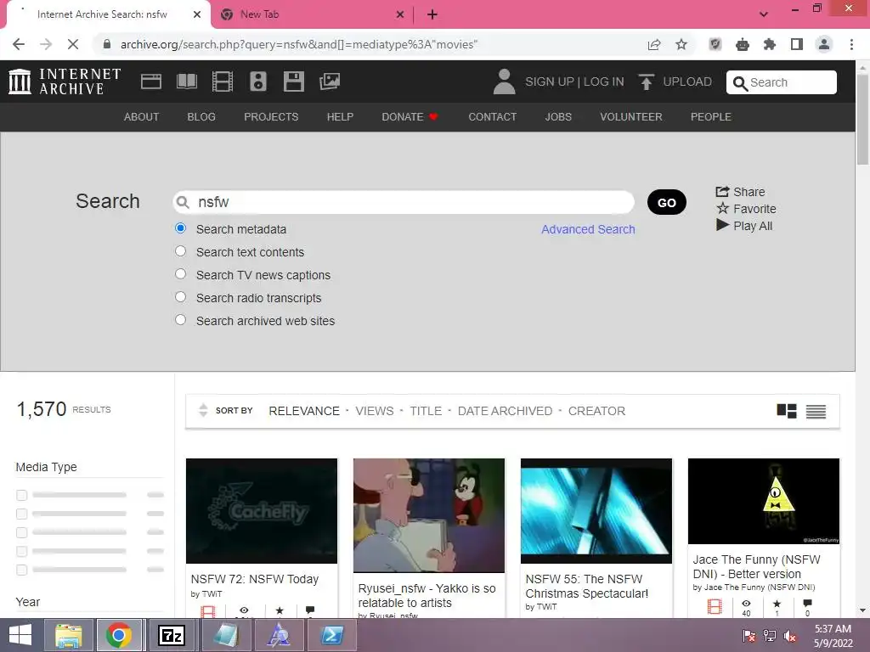
Task: Open the BLOG menu item
Action: [201, 117]
